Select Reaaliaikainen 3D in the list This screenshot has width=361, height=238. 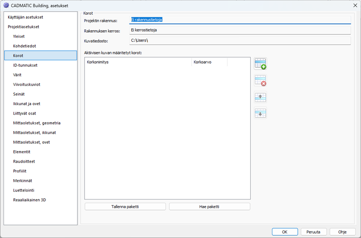[x=29, y=200]
